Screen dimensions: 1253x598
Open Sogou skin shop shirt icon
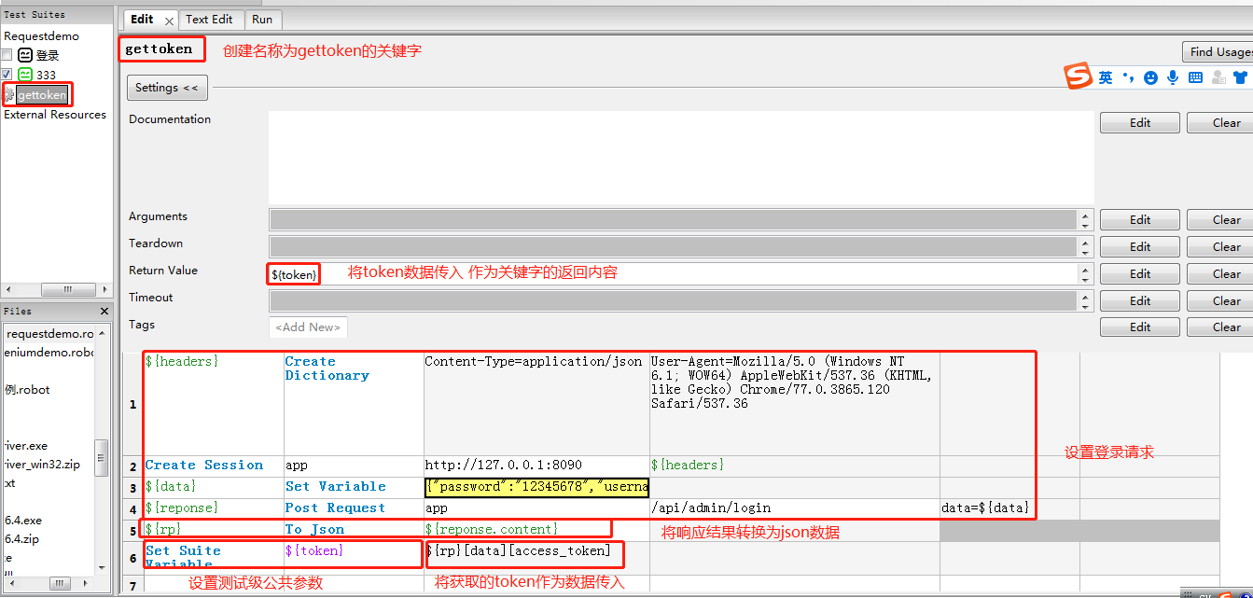[1238, 77]
